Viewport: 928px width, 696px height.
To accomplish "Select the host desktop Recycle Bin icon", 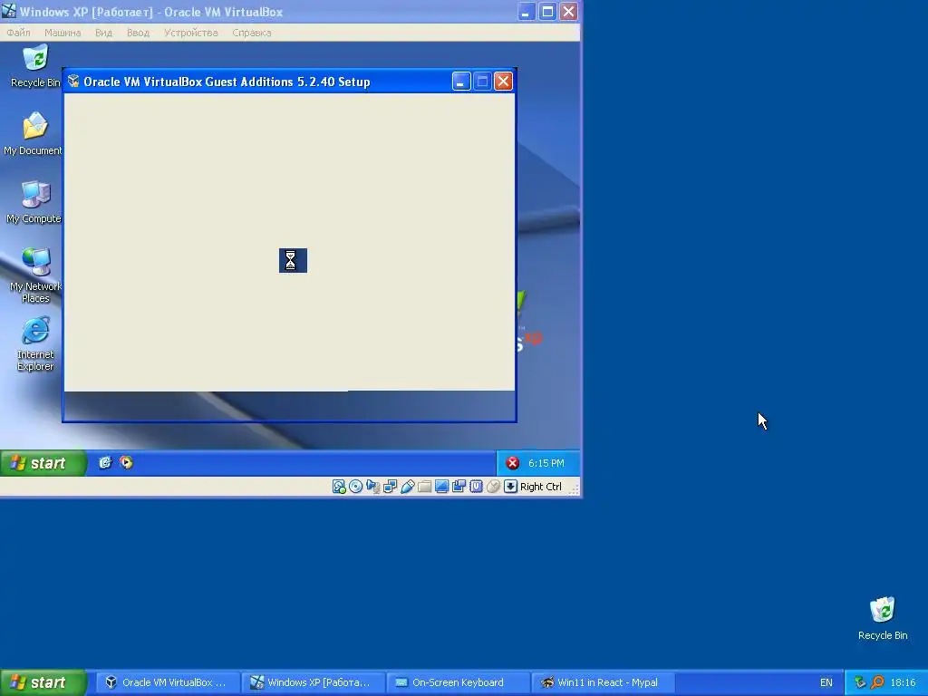I will (883, 618).
